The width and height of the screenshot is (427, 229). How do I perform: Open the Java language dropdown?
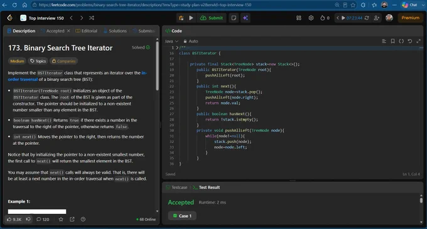click(x=171, y=41)
